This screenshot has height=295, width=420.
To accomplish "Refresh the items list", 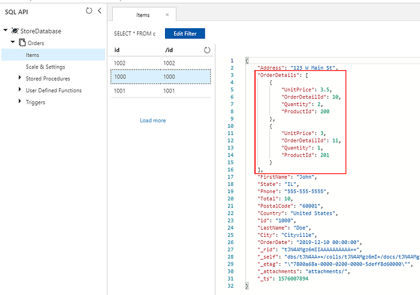I will click(x=207, y=50).
